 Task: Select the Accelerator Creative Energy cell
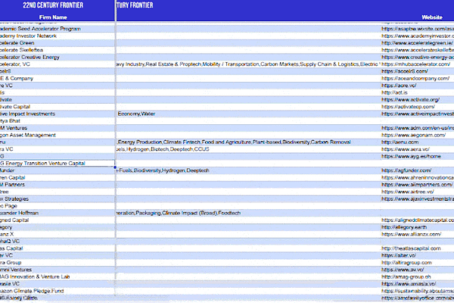pyautogui.click(x=58, y=57)
